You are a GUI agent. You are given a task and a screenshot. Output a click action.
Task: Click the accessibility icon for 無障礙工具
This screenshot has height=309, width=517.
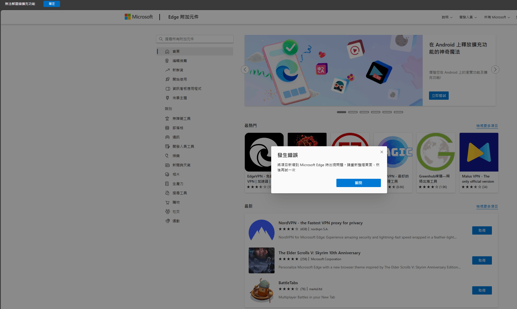167,119
